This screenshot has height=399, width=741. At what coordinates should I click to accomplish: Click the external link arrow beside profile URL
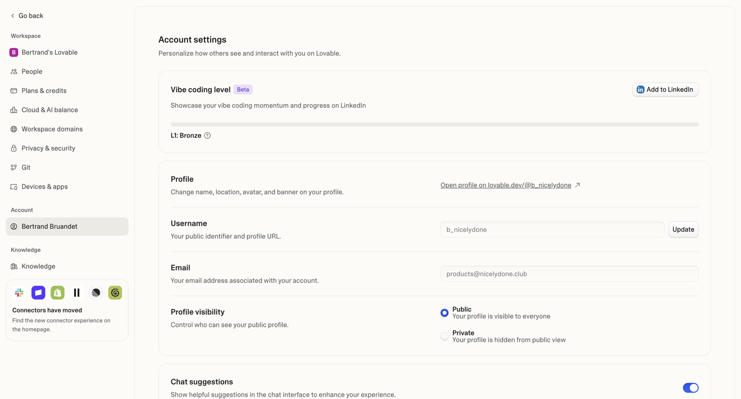(577, 185)
